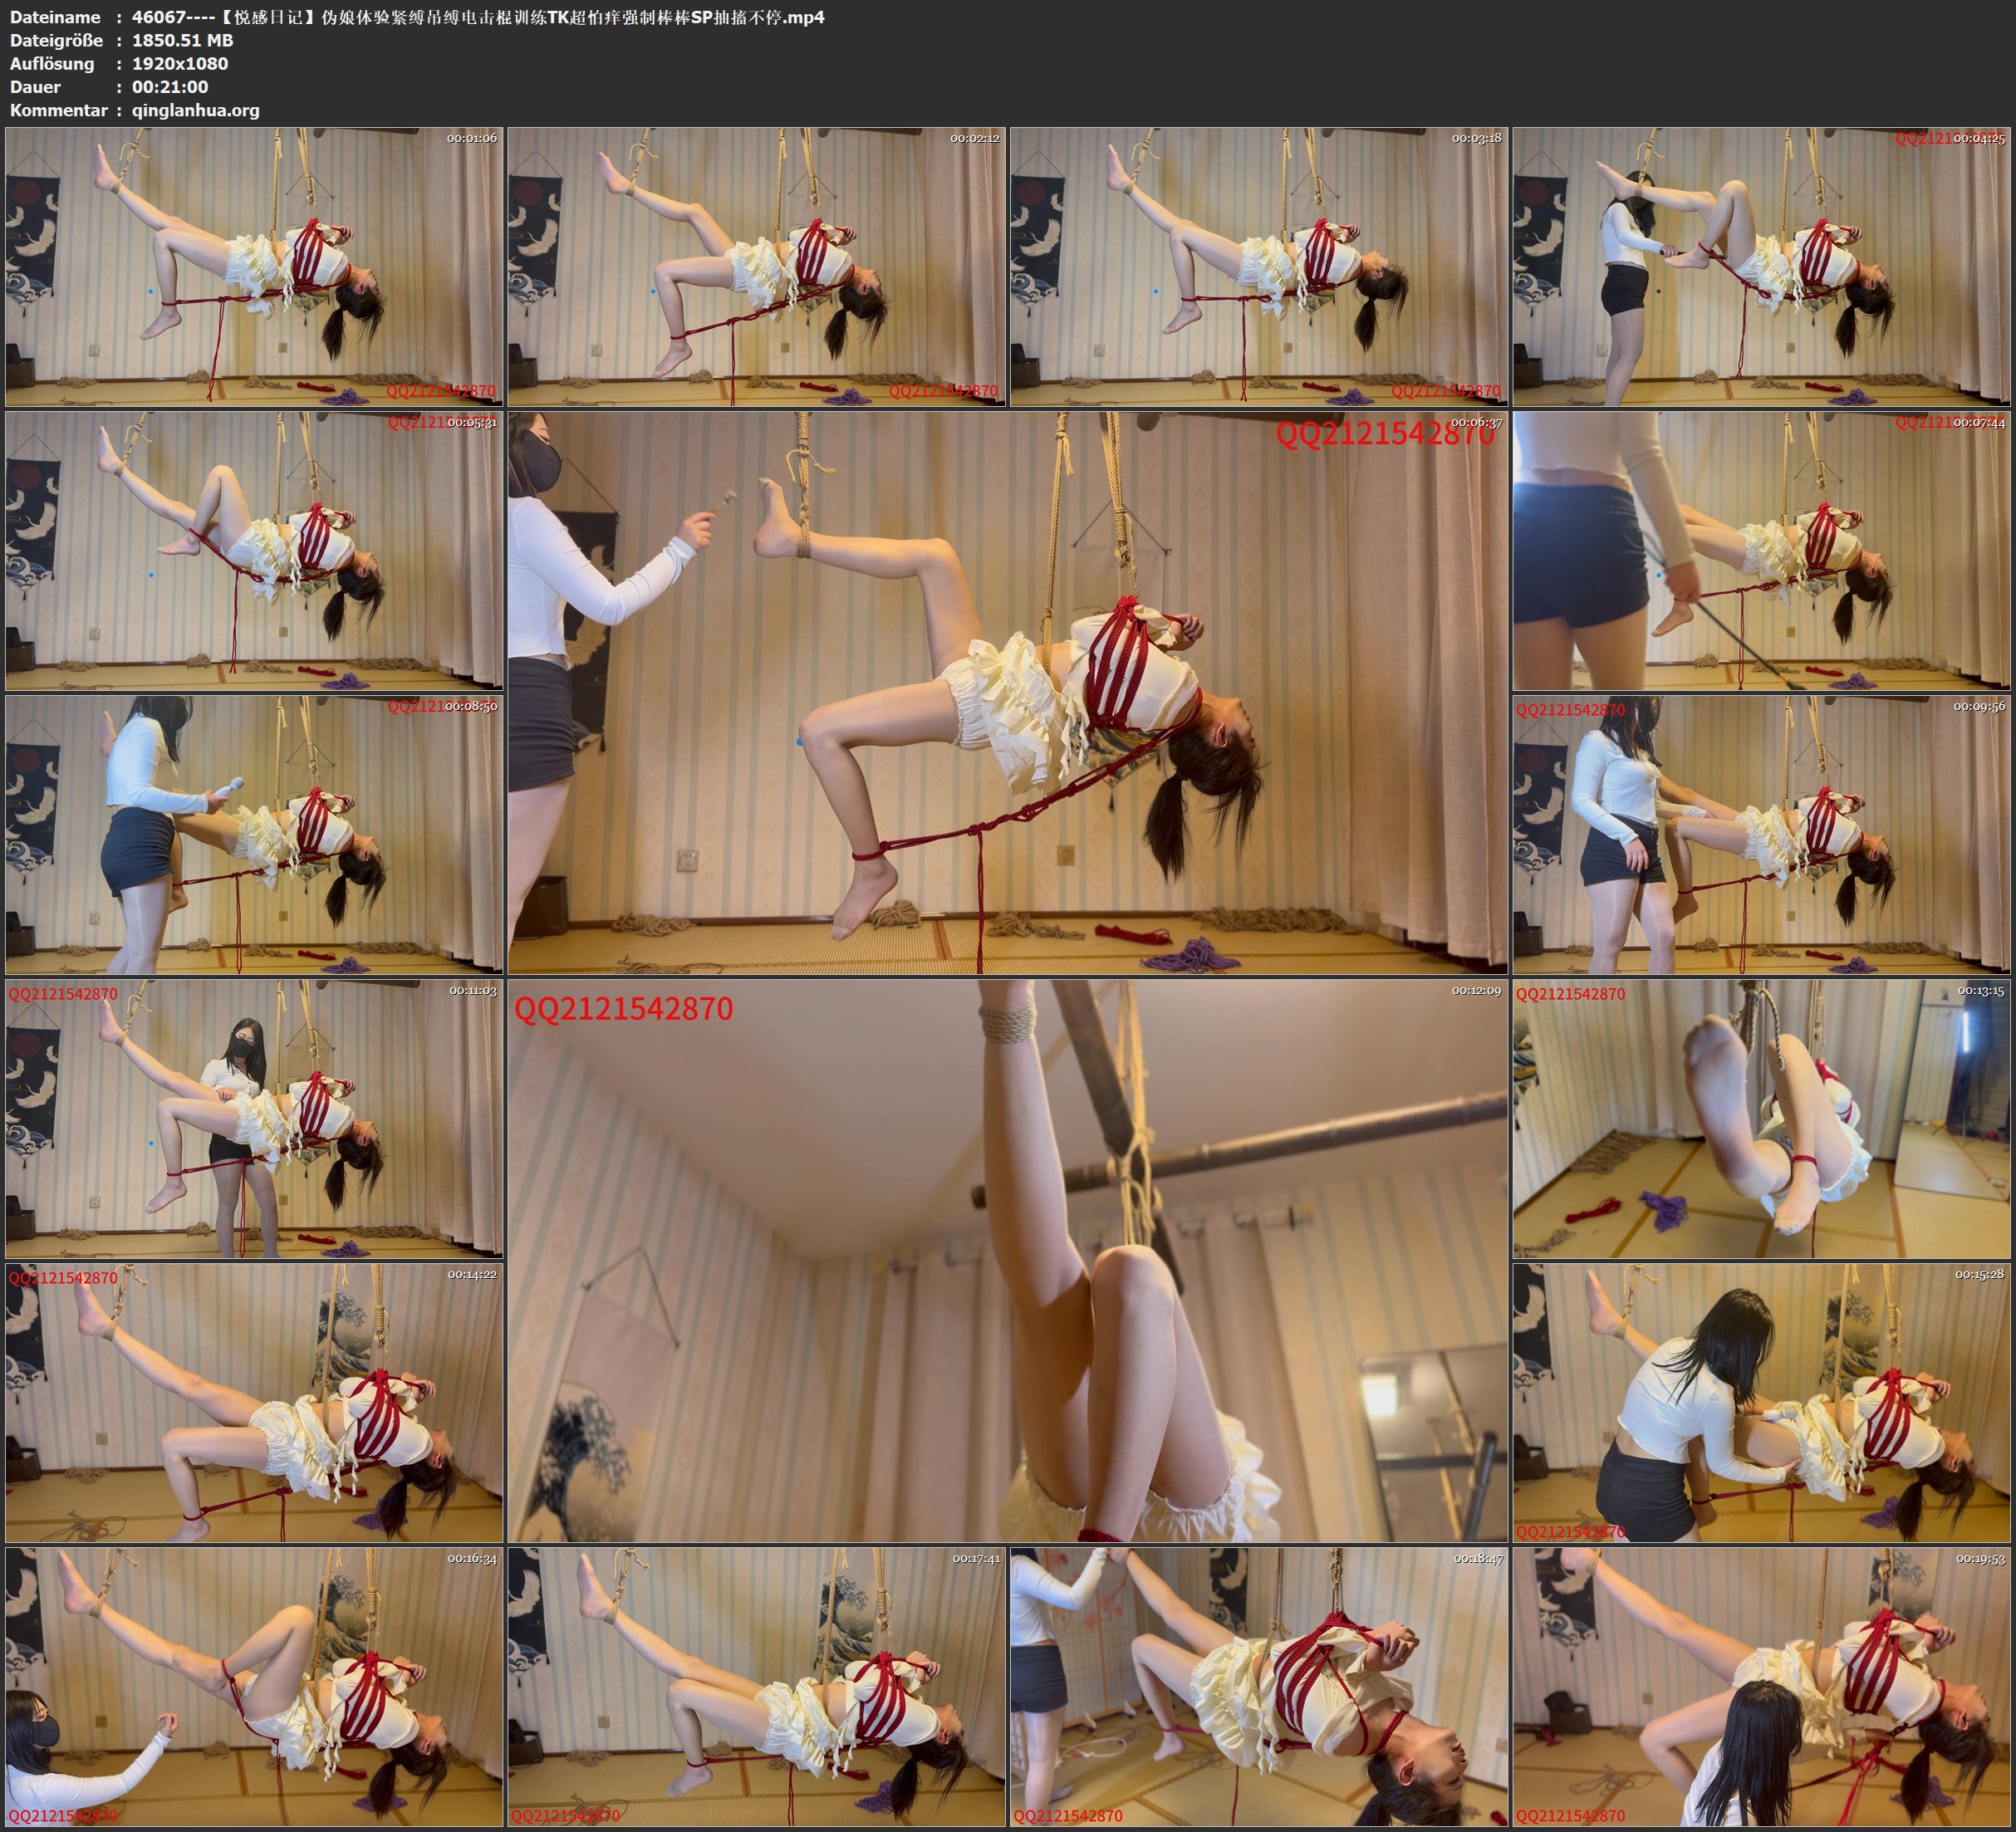Open the frame at 00:17:41
2016x1832 pixels.
pyautogui.click(x=757, y=1687)
